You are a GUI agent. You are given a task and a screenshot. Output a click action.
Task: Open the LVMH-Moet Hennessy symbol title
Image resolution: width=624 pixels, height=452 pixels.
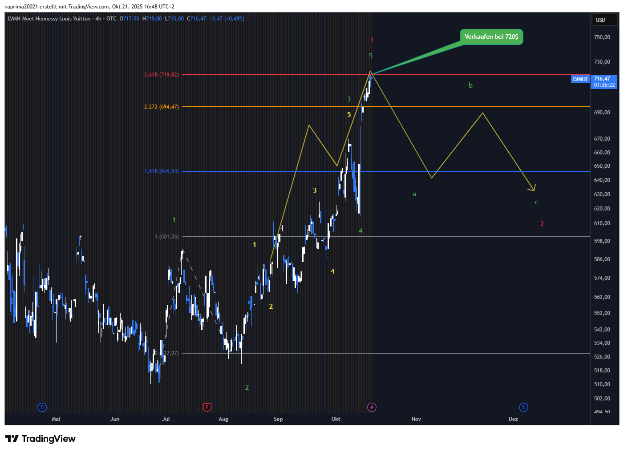tap(49, 19)
